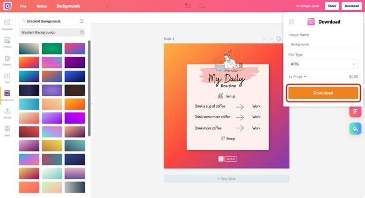Click the redo arrow icon
Image resolution: width=365 pixels, height=198 pixels.
pos(202,6)
